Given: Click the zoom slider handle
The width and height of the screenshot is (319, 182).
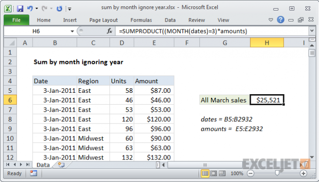Looking at the screenshot, I should [x=277, y=173].
